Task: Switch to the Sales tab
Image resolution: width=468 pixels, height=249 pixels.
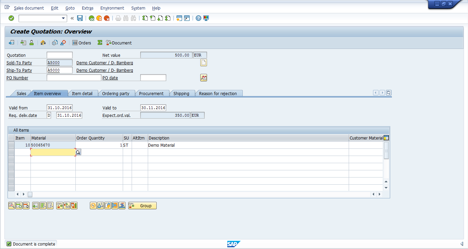Action: click(21, 93)
